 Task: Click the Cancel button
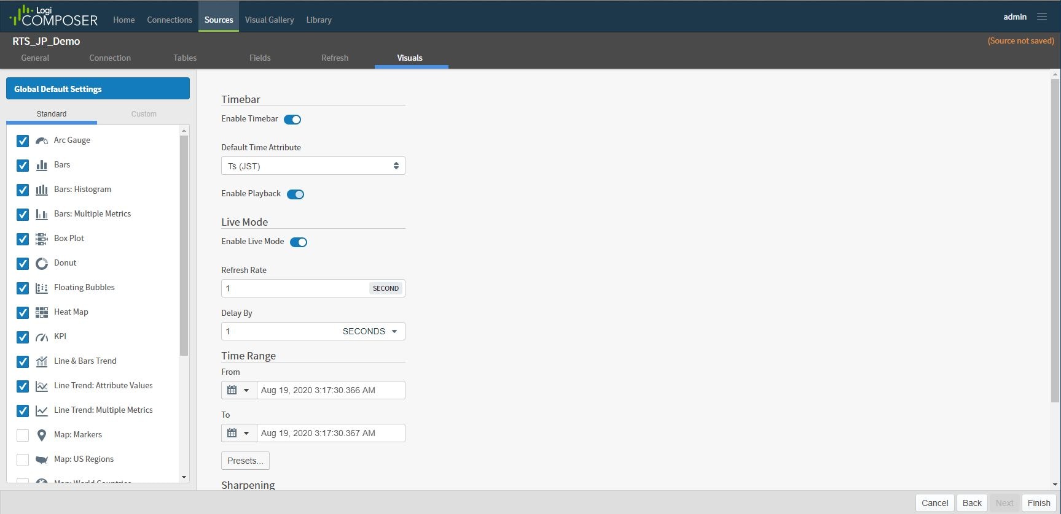935,503
